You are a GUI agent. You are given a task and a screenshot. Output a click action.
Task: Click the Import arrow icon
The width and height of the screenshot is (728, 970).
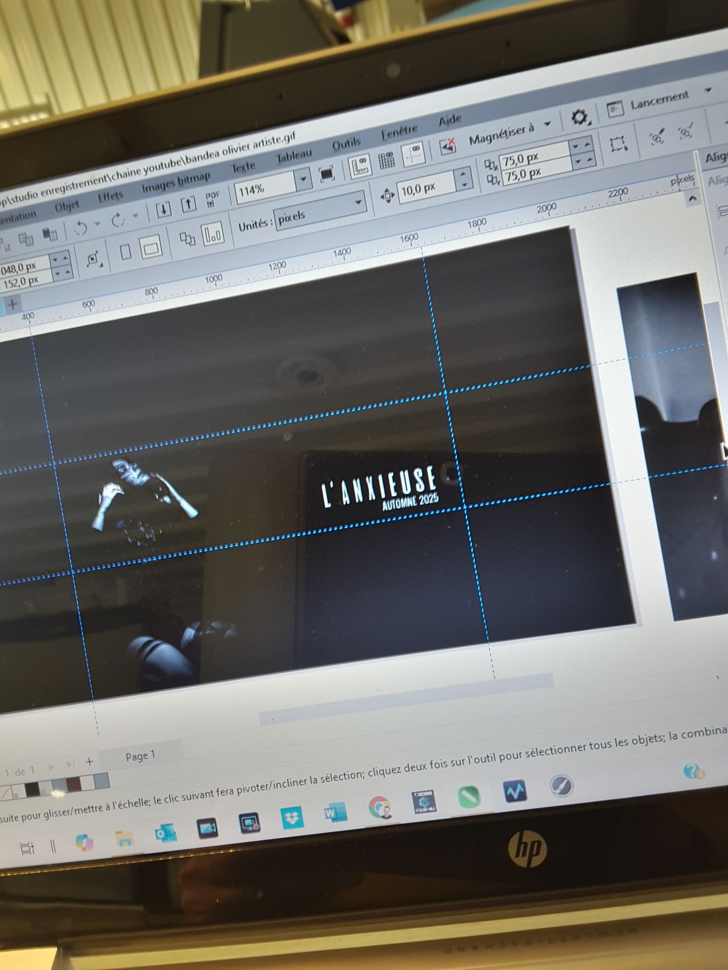163,210
